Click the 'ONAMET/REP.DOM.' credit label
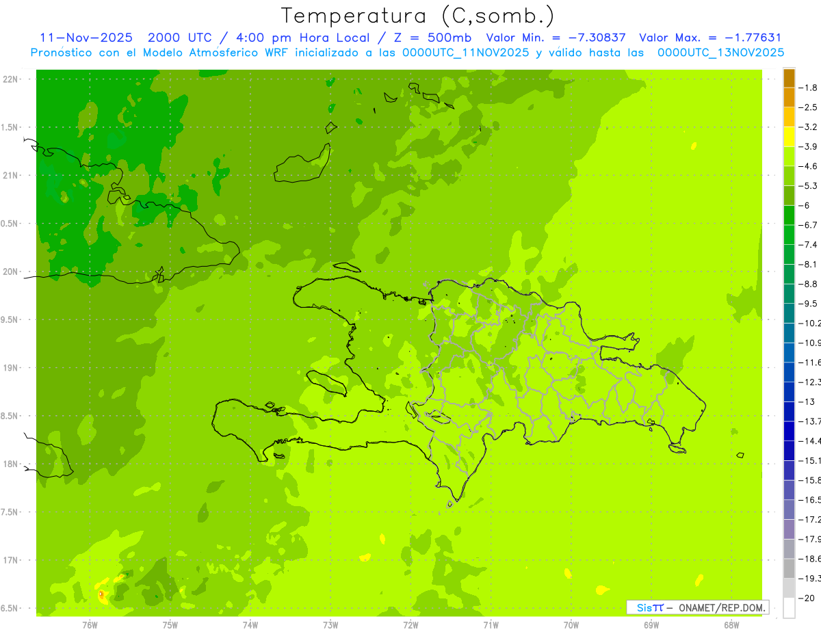 (722, 607)
